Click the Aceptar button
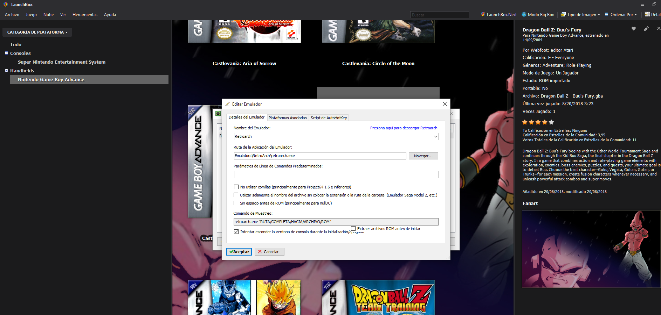The height and width of the screenshot is (315, 661). point(239,252)
